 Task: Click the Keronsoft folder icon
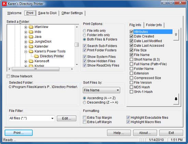[31, 61]
